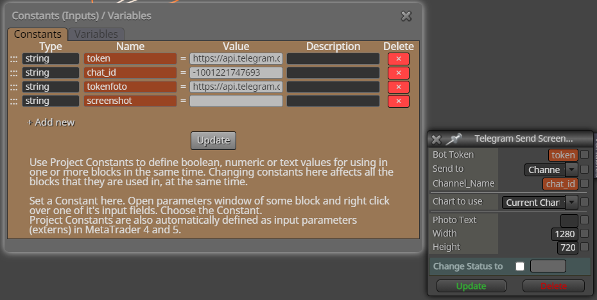Image resolution: width=597 pixels, height=300 pixels.
Task: Delete the chat_id constant row
Action: tap(399, 73)
